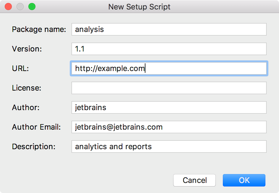Click the Version label text
Image resolution: width=279 pixels, height=193 pixels.
click(x=27, y=49)
